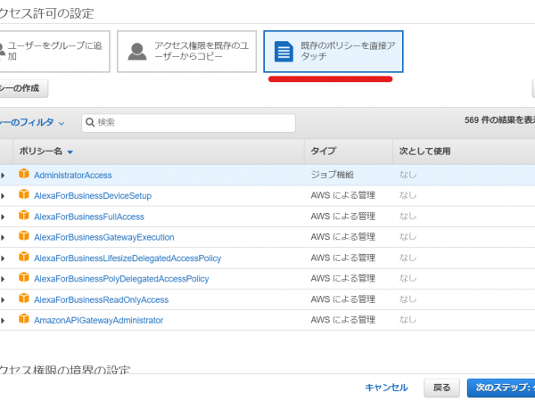Click box icon beside AlexaForBusinessPolyDelegatedAccessPolicy
Screen dimensions: 535x401
[24, 277]
